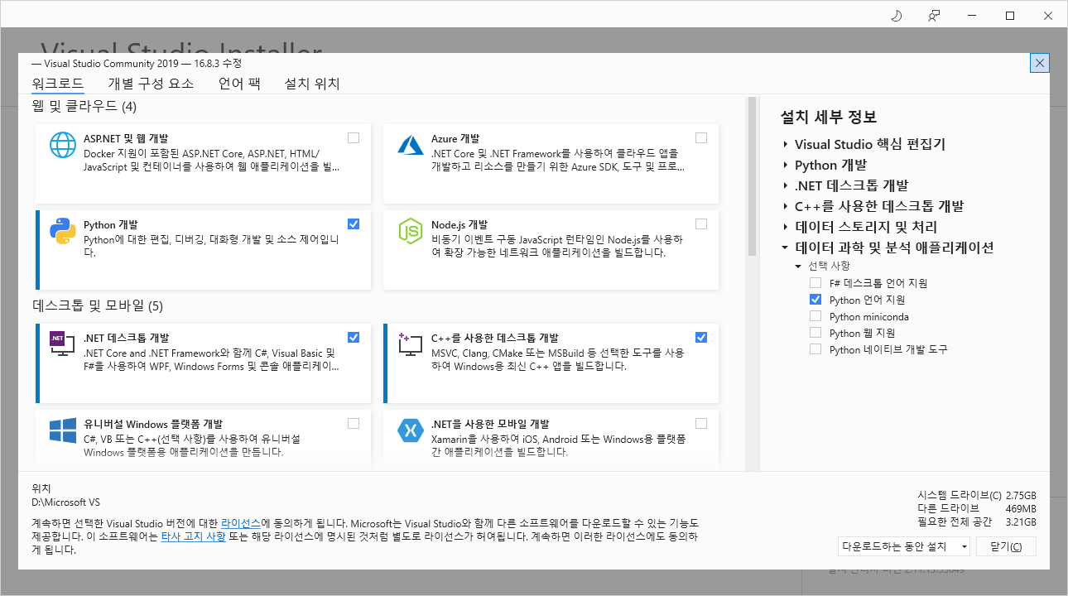Enable the Azure 개발 workload checkbox

coord(701,138)
